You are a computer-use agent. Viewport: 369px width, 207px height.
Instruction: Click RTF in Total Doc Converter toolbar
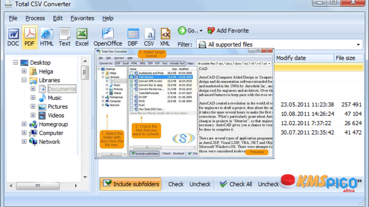click(x=157, y=63)
